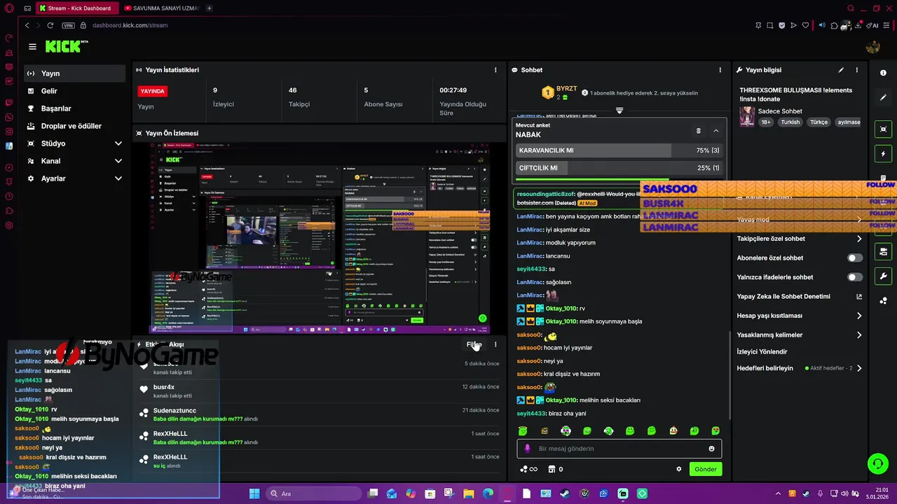Click the Windows Start button
Image resolution: width=897 pixels, height=504 pixels.
point(254,493)
